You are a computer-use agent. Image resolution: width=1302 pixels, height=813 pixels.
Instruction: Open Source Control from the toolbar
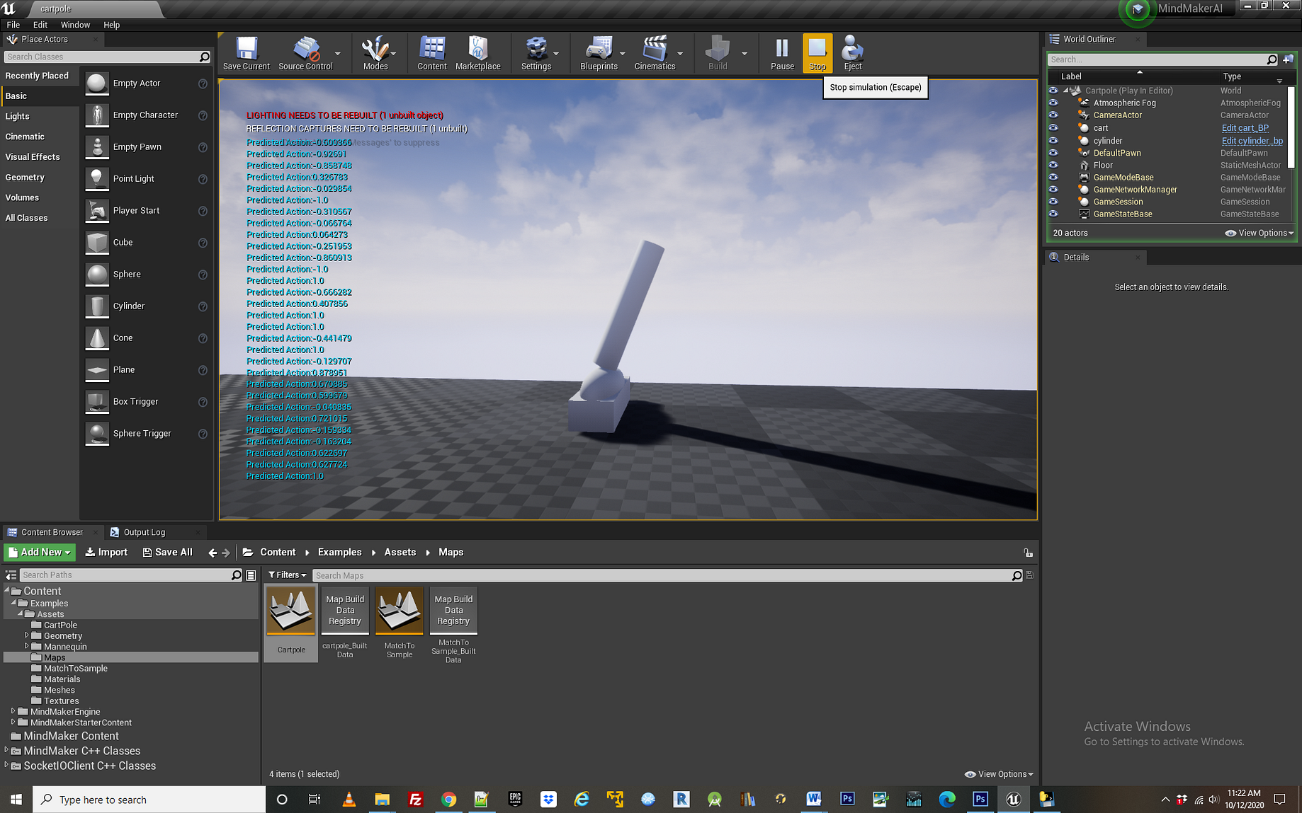[x=305, y=53]
